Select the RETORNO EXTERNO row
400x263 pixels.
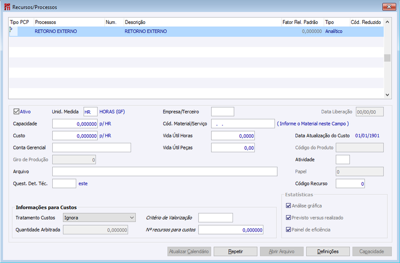click(196, 31)
